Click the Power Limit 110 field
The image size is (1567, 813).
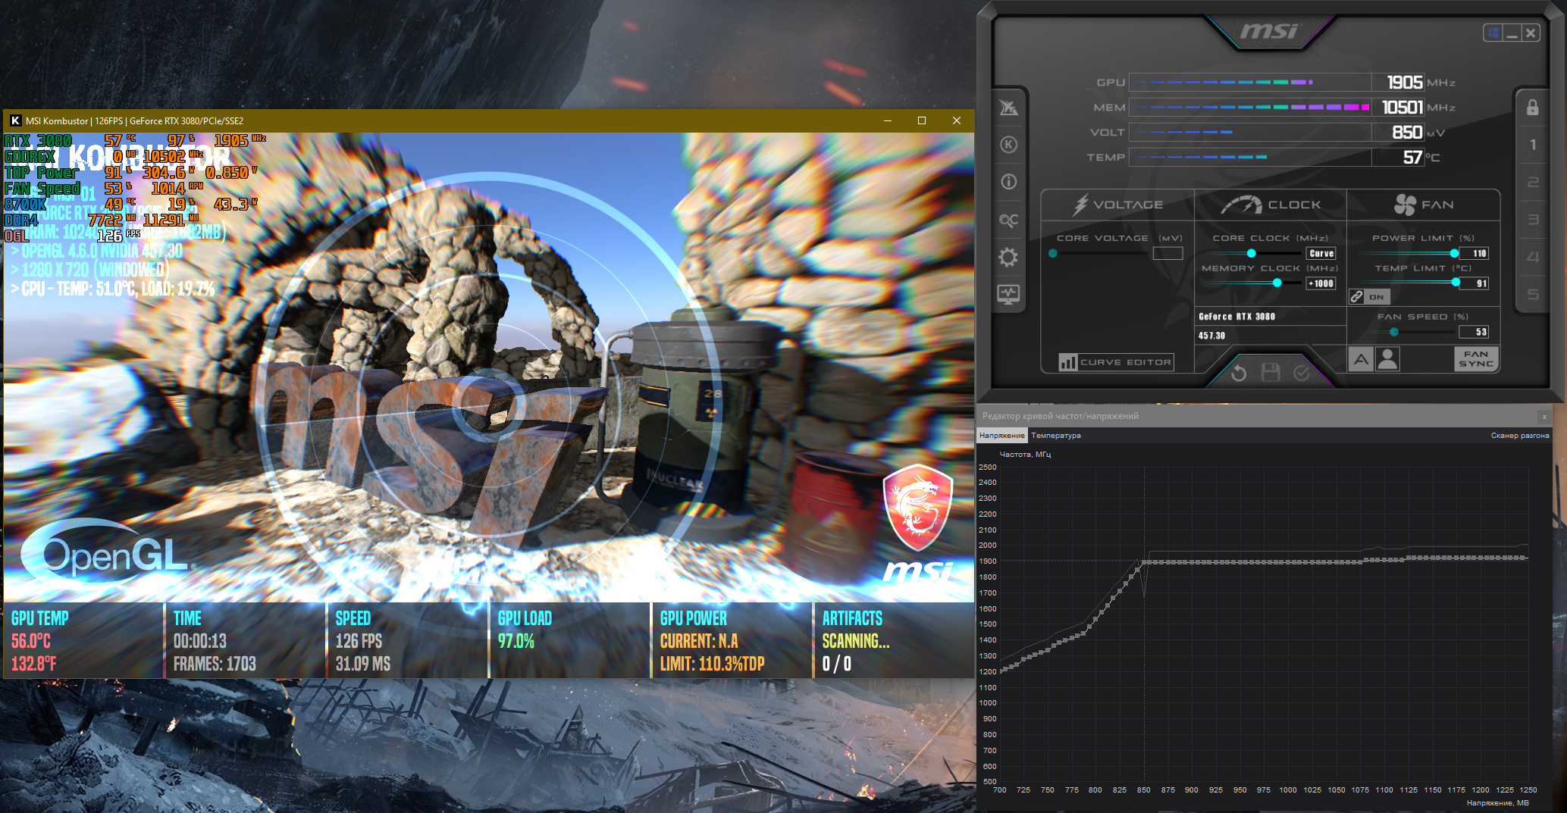1475,253
